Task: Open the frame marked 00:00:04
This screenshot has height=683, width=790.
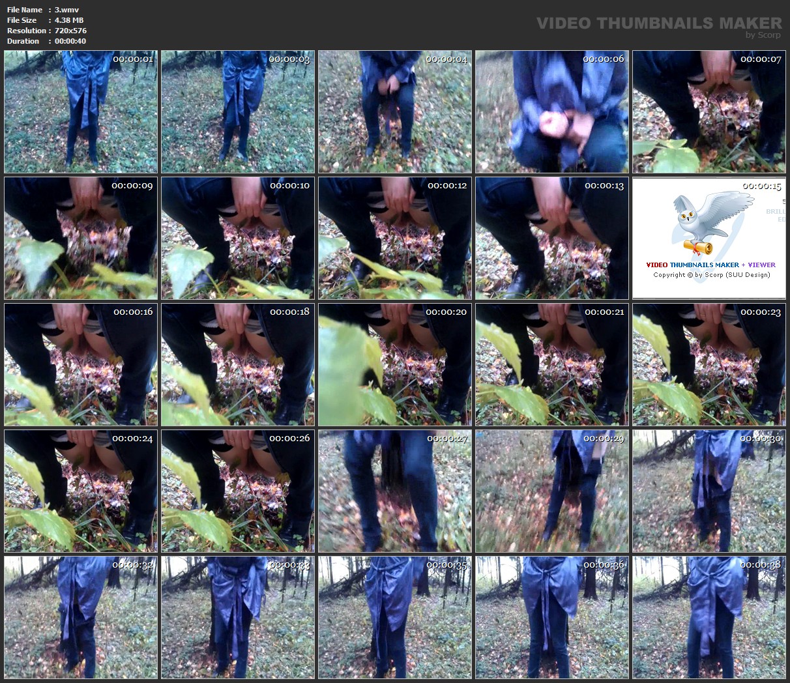Action: coord(395,111)
